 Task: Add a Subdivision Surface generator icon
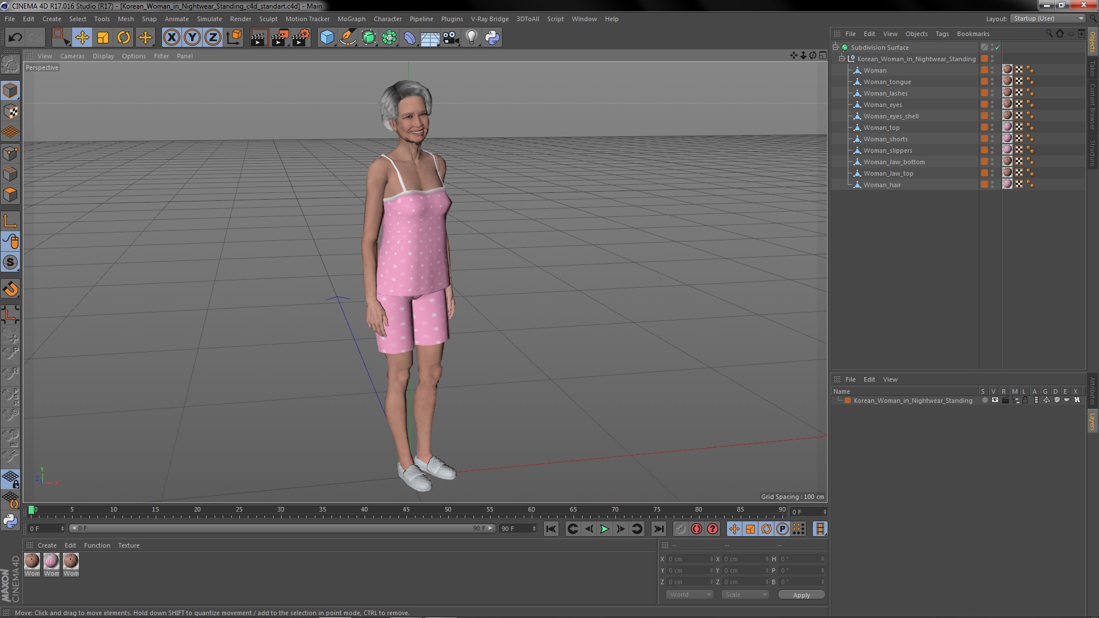point(369,38)
